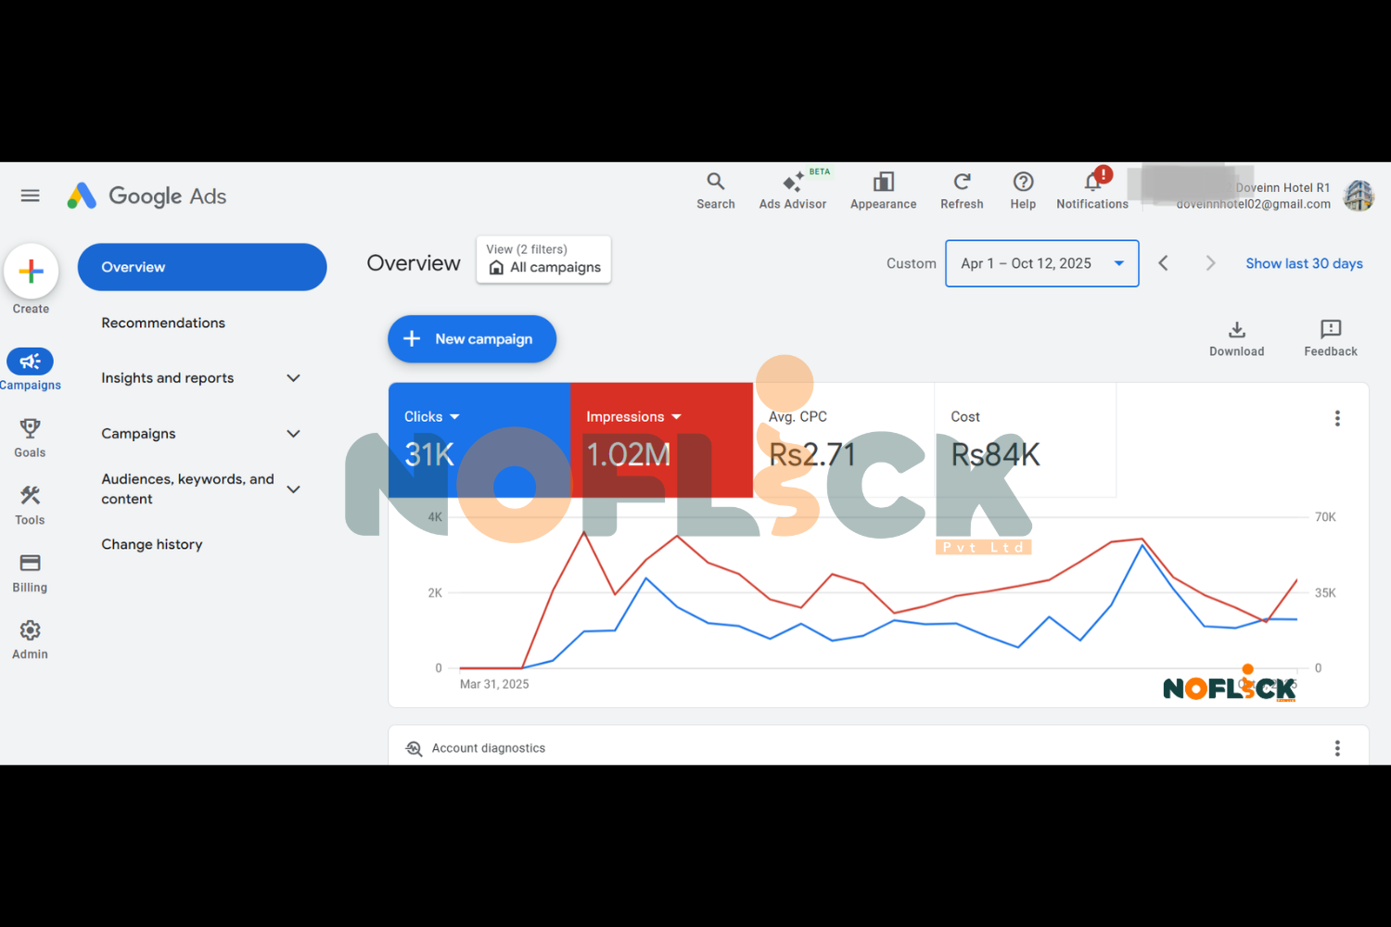Click Show last 30 days link
Viewport: 1391px width, 927px height.
point(1304,263)
